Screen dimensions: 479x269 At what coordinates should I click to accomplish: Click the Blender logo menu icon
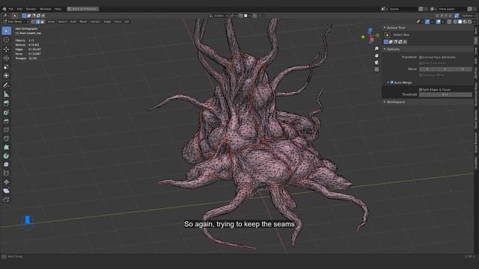(x=4, y=9)
